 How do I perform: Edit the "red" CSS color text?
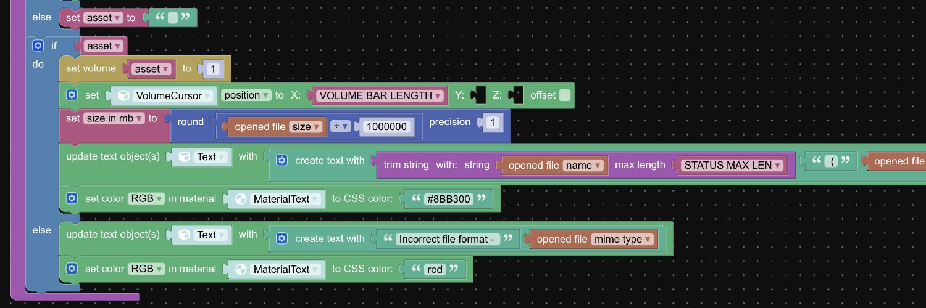[x=435, y=269]
